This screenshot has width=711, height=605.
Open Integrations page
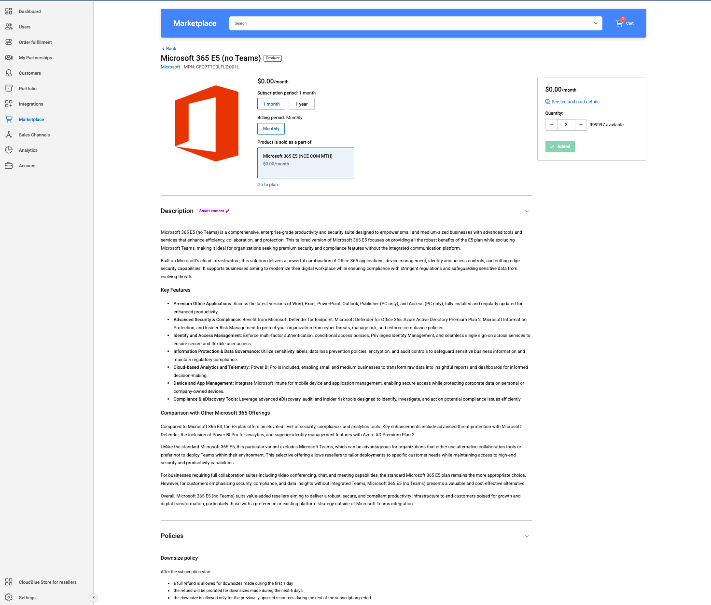pyautogui.click(x=31, y=104)
